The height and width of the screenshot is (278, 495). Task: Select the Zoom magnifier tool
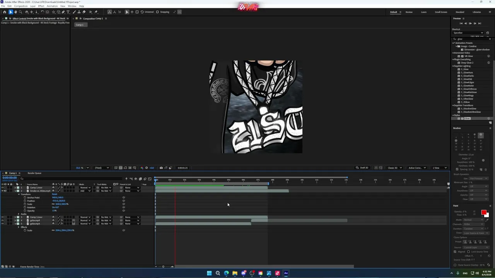[20, 12]
